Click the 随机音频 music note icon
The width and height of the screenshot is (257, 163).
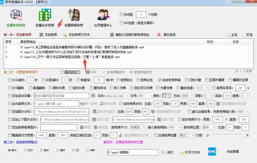102,104
